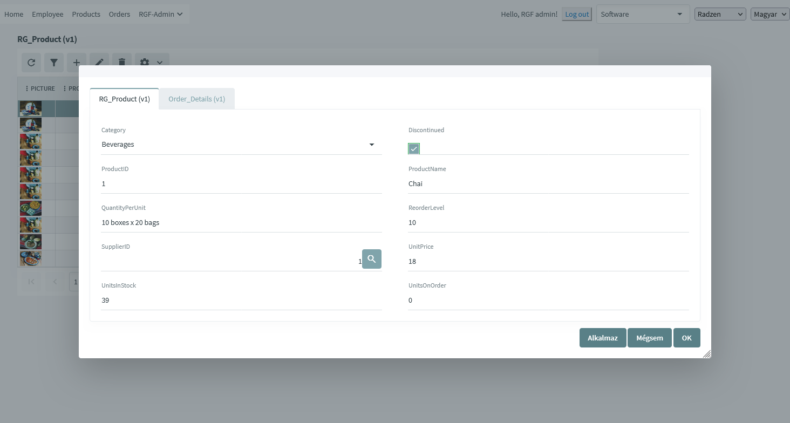Switch to the Order_Details (v1) tab

coord(196,99)
